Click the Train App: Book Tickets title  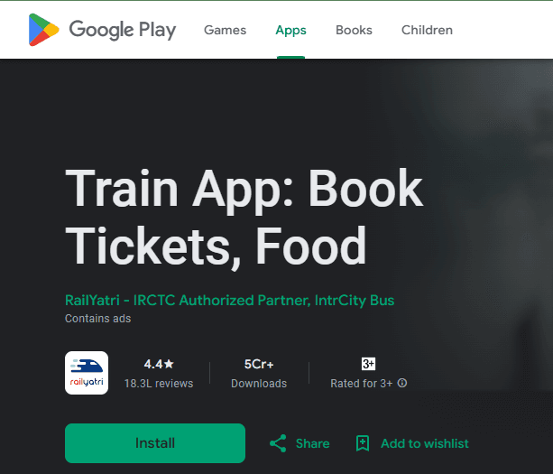coord(244,217)
